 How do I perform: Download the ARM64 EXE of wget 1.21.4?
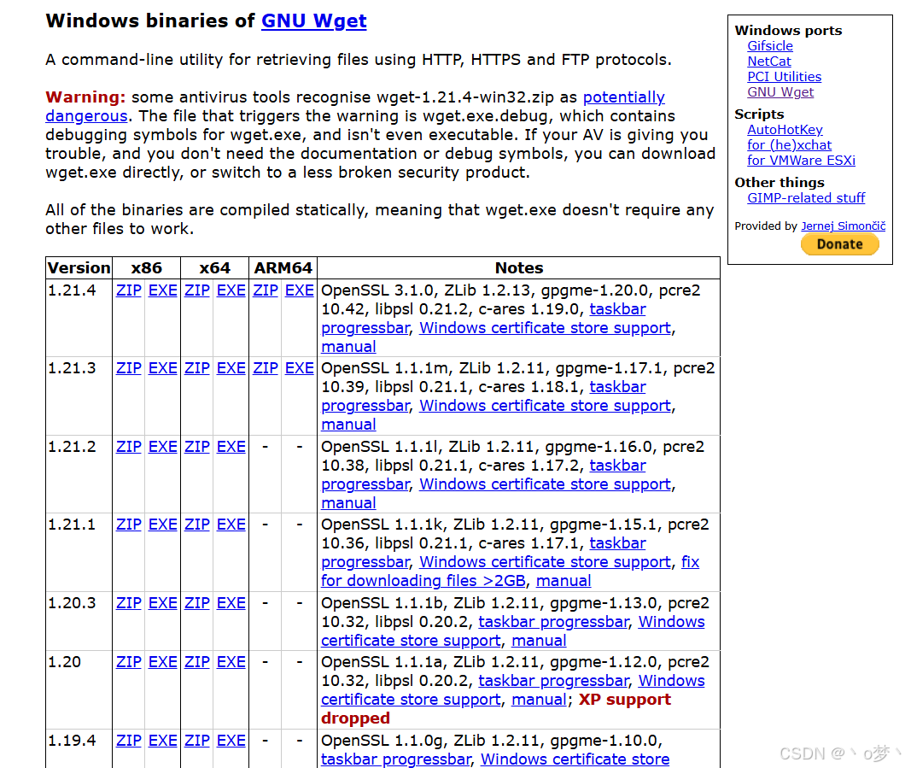click(x=299, y=290)
